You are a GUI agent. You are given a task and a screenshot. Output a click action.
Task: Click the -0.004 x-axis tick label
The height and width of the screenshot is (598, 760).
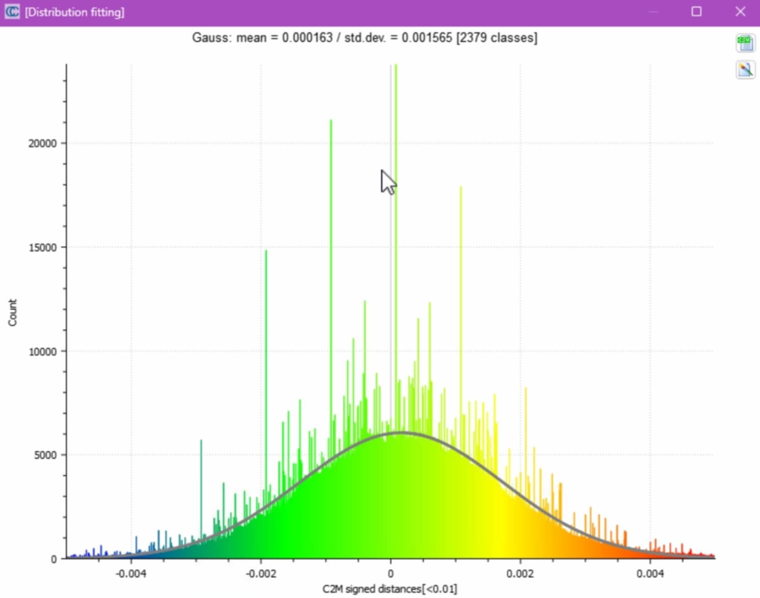tap(131, 574)
